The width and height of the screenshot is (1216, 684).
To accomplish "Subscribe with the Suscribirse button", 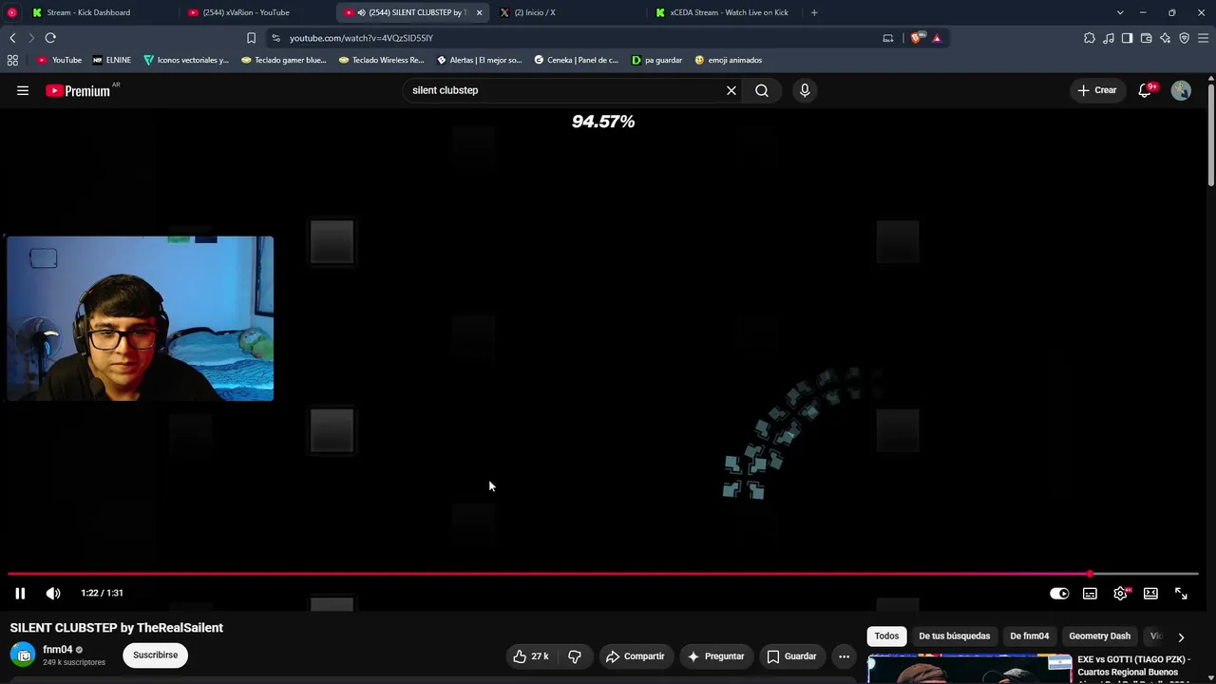I will tap(155, 655).
